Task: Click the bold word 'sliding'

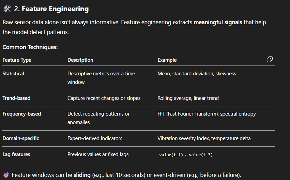Action: 82,175
